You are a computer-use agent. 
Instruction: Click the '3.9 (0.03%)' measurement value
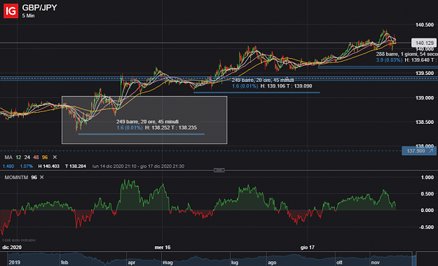click(389, 60)
